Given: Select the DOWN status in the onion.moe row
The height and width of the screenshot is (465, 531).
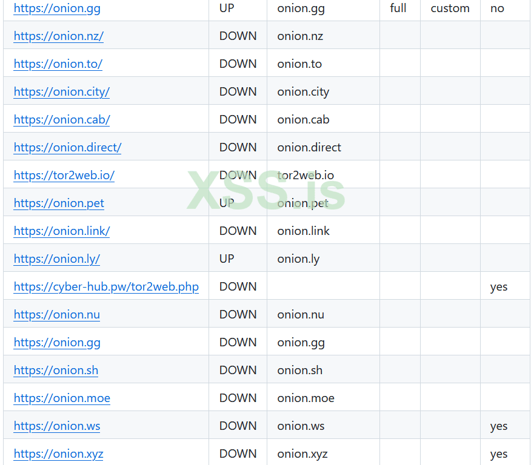Looking at the screenshot, I should click(238, 398).
